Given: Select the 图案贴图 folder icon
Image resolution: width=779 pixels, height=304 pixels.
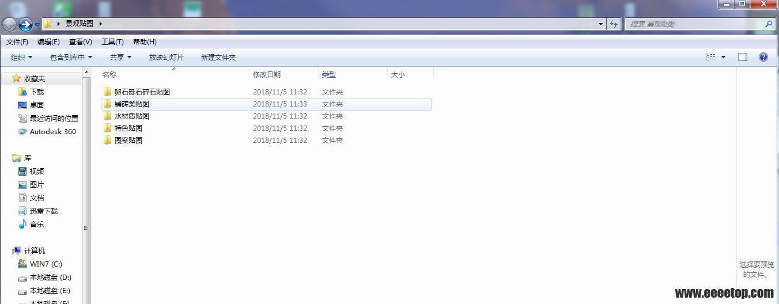Looking at the screenshot, I should pos(107,140).
